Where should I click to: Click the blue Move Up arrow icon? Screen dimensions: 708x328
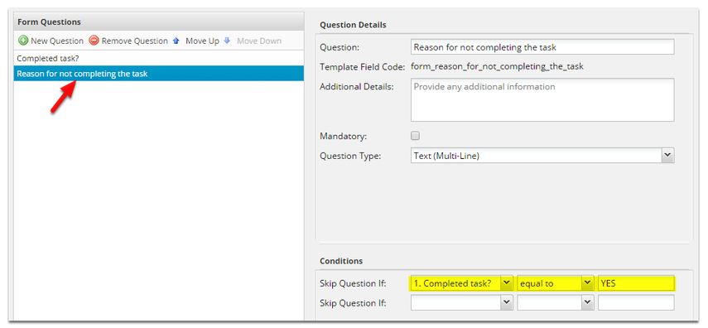tap(176, 41)
